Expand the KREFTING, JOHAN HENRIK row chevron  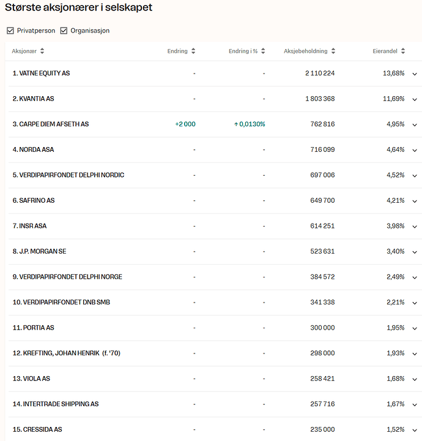click(x=415, y=354)
